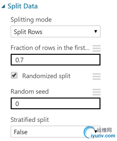The width and height of the screenshot is (117, 141).
Task: Open parameter menu icon beside Randomized split
Action: [97, 76]
